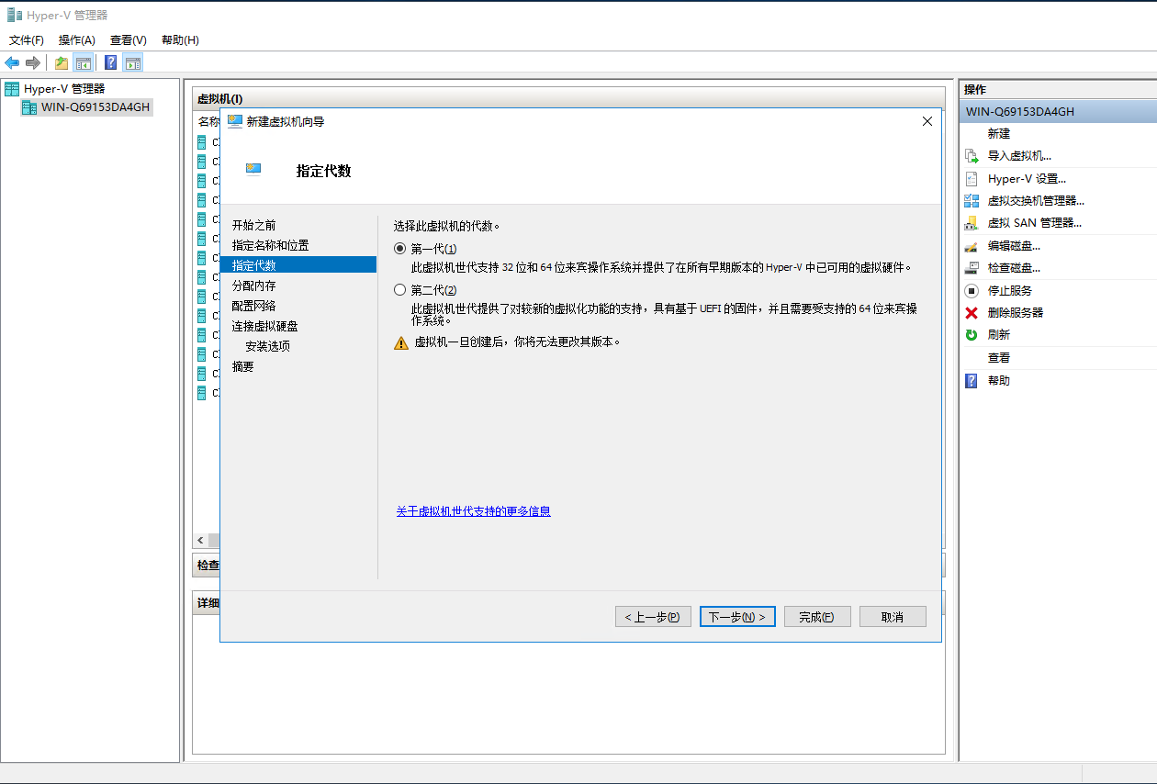Click the 取消 button in the wizard

(892, 617)
